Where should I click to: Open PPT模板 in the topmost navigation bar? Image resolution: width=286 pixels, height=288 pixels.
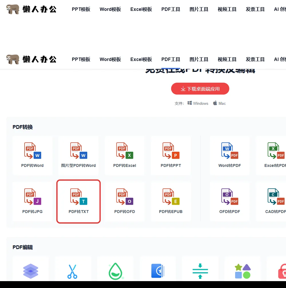(81, 9)
